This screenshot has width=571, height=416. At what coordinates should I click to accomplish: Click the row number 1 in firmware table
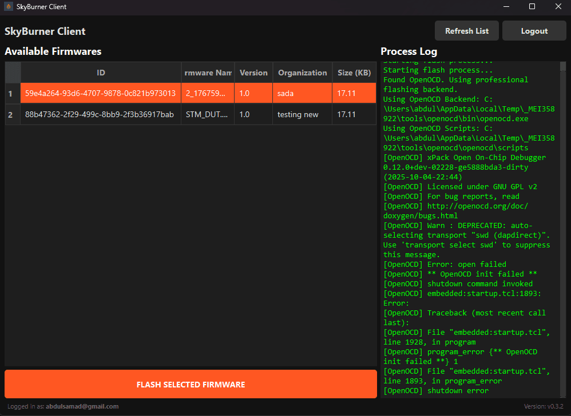(12, 92)
